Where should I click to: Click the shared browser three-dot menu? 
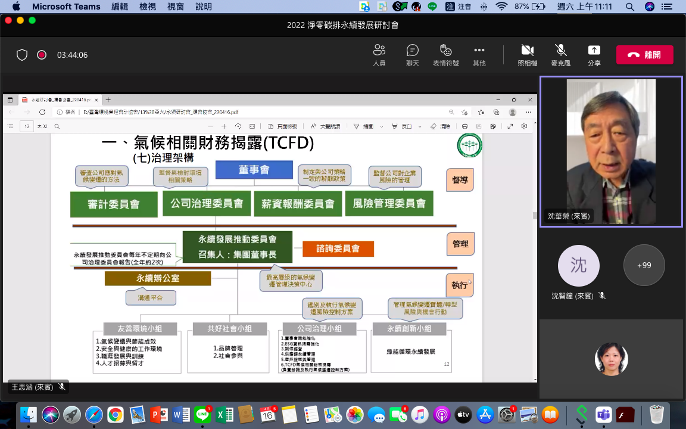point(529,112)
